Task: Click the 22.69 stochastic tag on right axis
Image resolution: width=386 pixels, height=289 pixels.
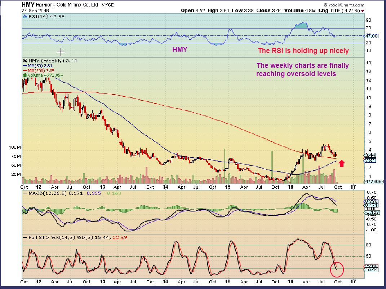Action: pyautogui.click(x=371, y=266)
